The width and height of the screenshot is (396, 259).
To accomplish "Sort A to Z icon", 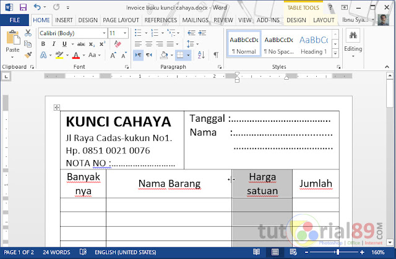I will pos(201,55).
